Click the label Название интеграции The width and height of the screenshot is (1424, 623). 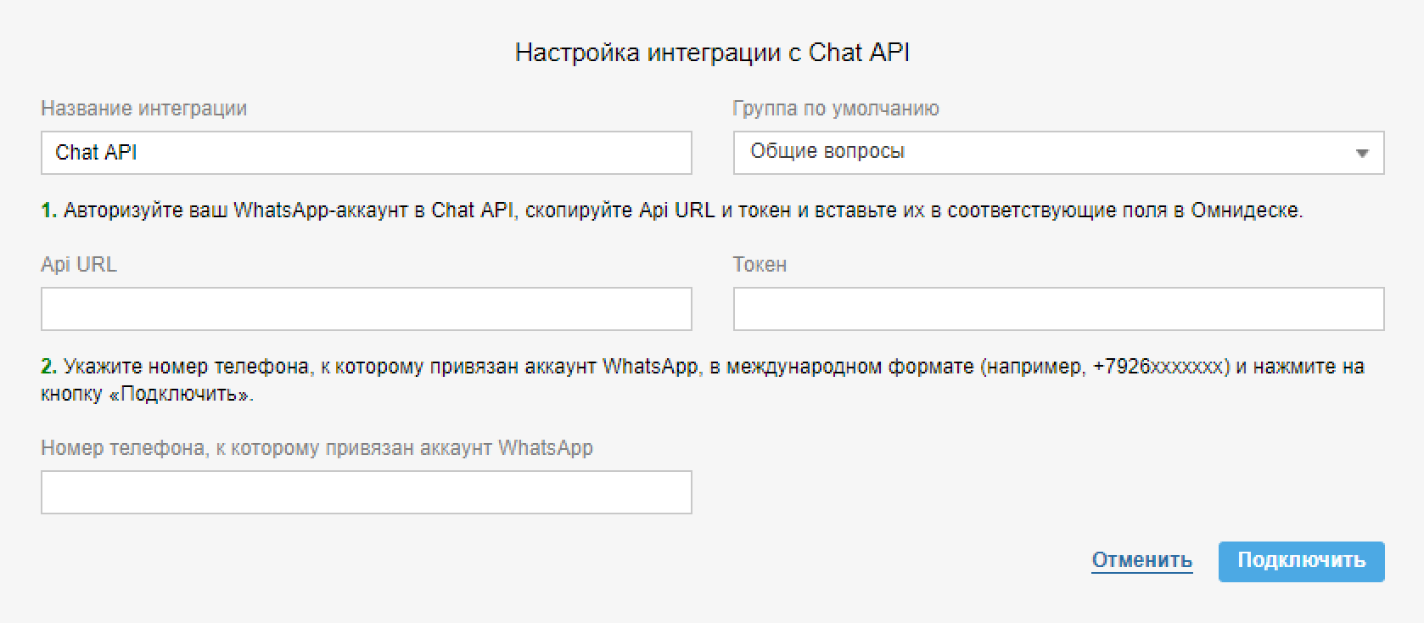coord(143,109)
